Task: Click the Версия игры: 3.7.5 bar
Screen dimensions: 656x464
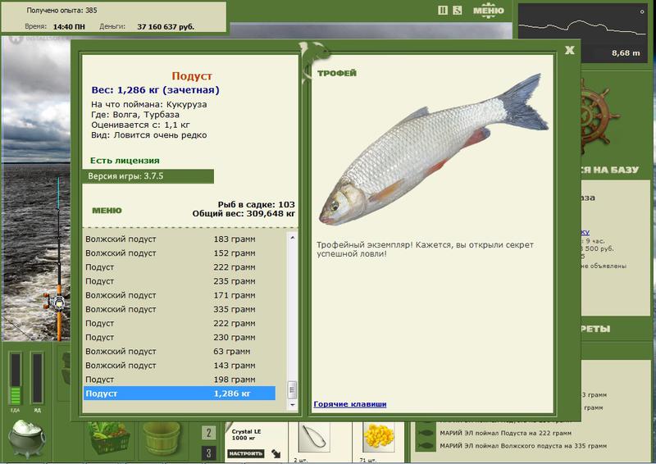Action: (148, 176)
